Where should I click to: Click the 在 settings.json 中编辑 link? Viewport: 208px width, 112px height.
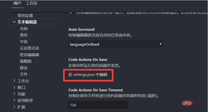click(x=88, y=75)
